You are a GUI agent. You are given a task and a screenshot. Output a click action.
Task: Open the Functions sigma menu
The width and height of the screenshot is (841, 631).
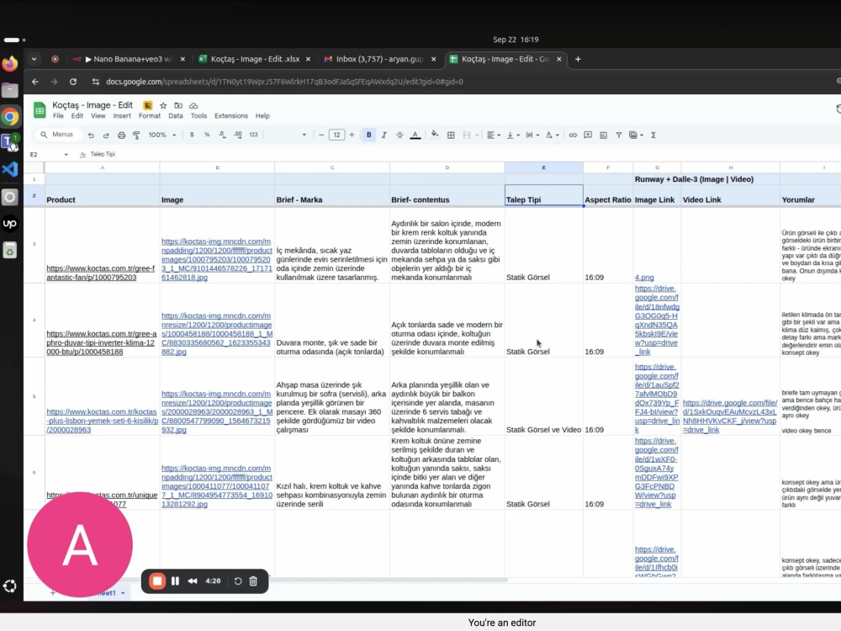coord(653,135)
